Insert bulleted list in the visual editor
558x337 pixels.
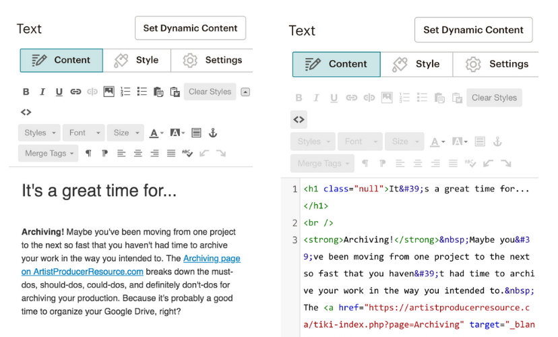[x=142, y=92]
